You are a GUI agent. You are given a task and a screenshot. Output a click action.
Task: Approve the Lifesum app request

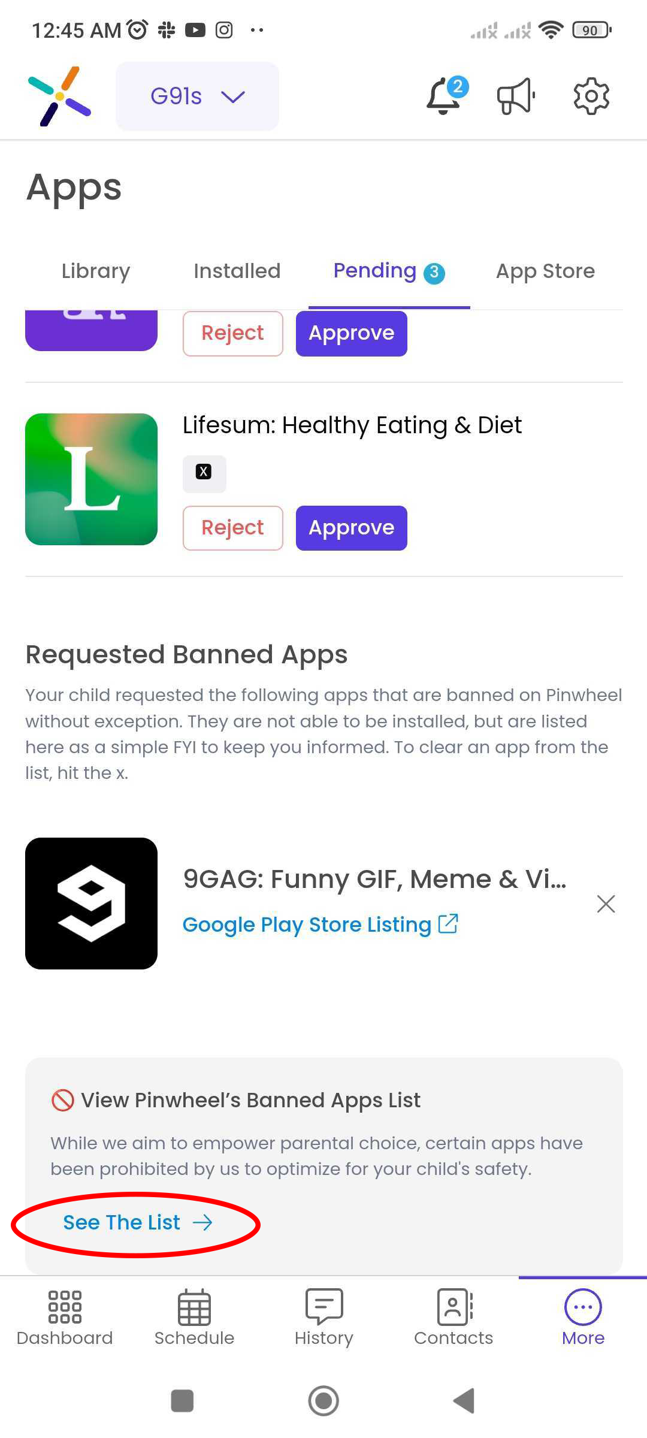click(352, 528)
